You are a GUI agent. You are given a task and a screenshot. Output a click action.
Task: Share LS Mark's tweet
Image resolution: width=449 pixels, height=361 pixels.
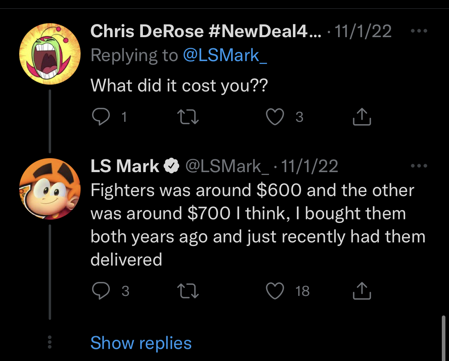pos(362,291)
